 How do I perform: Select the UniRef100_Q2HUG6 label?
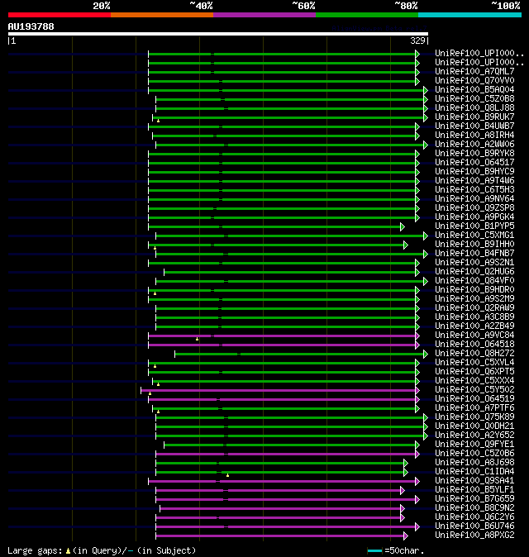pos(474,271)
